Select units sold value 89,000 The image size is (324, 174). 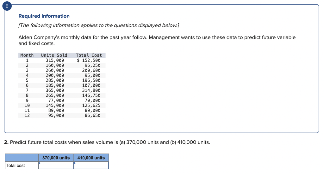click(x=56, y=110)
